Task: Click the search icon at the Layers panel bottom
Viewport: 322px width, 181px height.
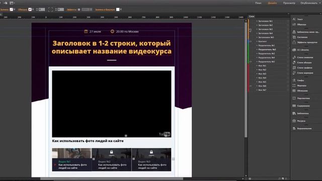Action: (x=280, y=179)
